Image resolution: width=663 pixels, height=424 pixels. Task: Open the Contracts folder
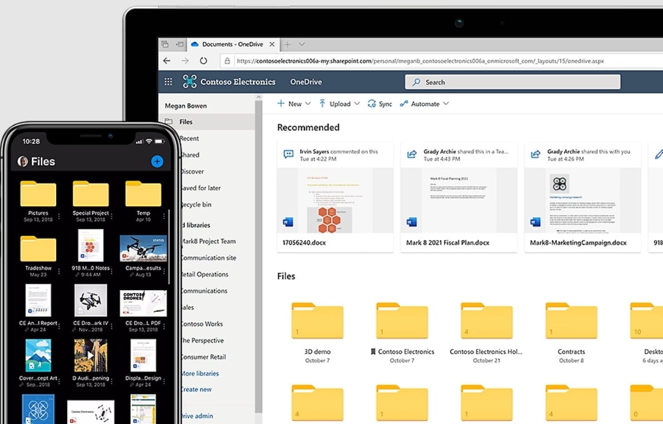571,320
